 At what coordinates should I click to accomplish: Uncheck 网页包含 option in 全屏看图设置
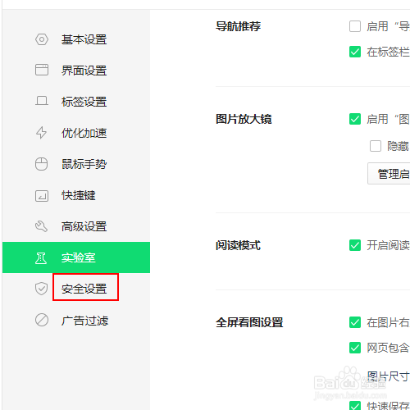[355, 348]
